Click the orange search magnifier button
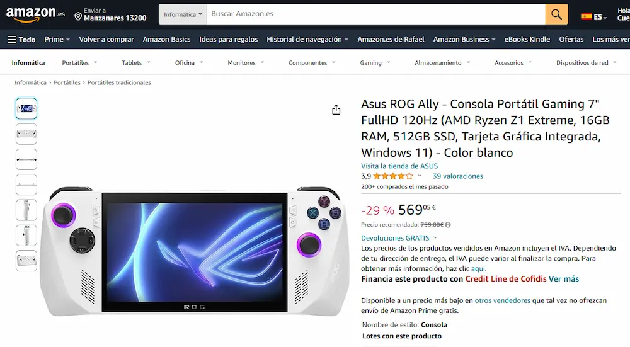Screen dimensions: 630x347 [x=556, y=14]
